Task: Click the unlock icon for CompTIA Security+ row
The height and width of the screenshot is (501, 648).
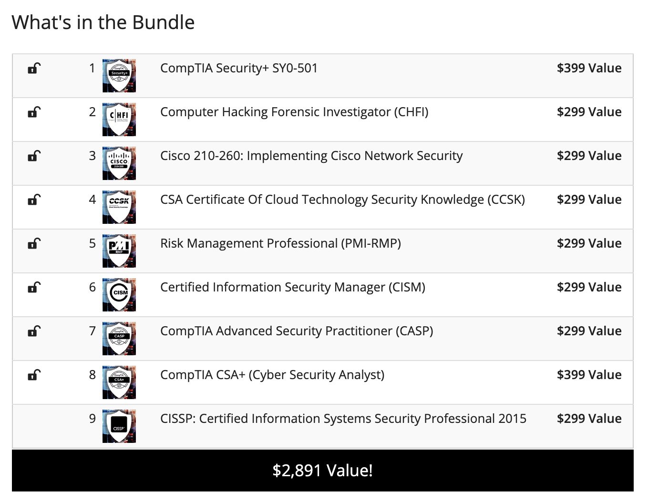Action: [x=34, y=68]
